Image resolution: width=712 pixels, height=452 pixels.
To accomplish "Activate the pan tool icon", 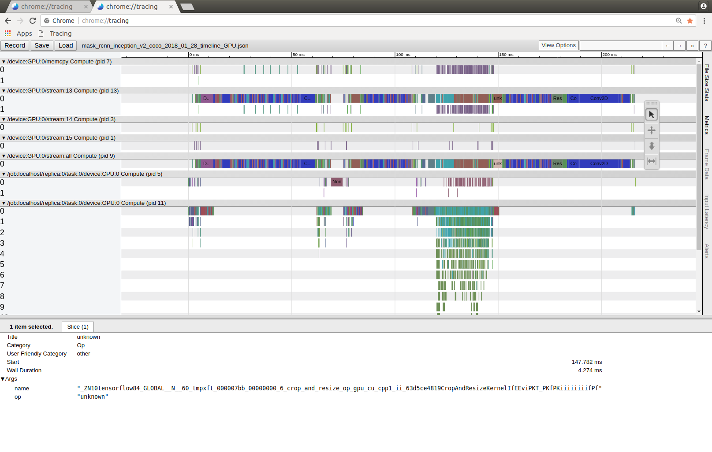I will [651, 130].
